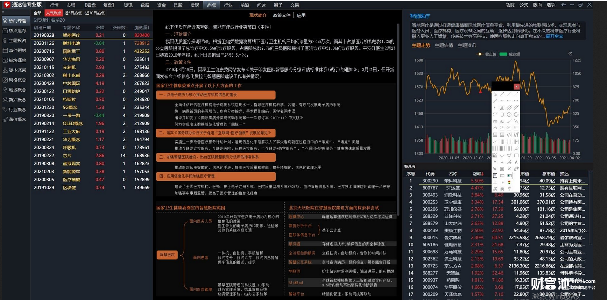
Task: Choose the text annotation A tool
Action: [516, 162]
